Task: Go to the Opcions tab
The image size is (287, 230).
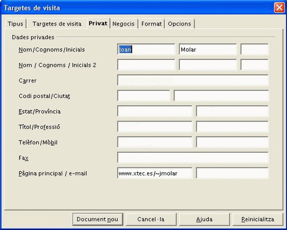Action: [180, 24]
